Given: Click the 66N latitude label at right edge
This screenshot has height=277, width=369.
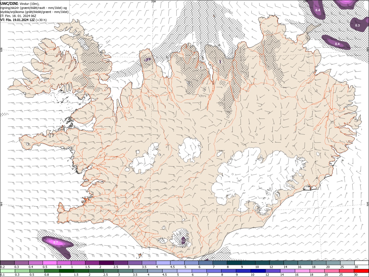Looking at the screenshot, I should [368, 50].
